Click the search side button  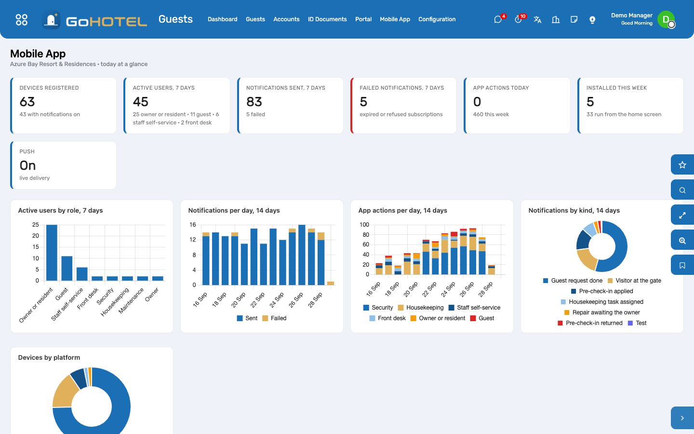[x=682, y=190]
